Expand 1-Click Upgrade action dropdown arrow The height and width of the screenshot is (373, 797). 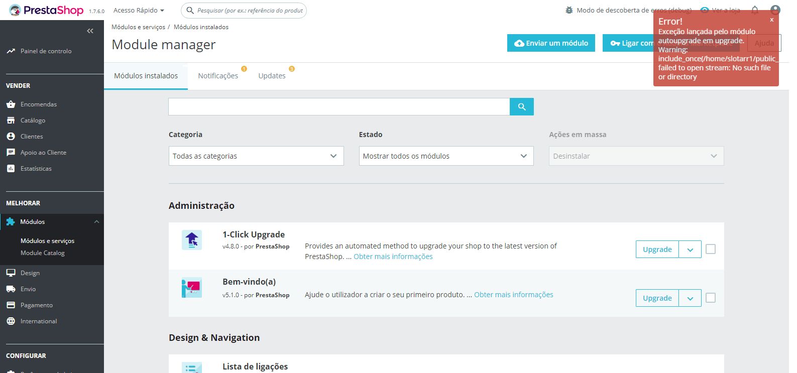pyautogui.click(x=690, y=250)
